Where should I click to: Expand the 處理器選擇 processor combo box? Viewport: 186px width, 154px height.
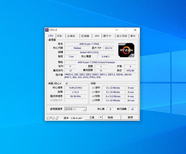pos(85,109)
